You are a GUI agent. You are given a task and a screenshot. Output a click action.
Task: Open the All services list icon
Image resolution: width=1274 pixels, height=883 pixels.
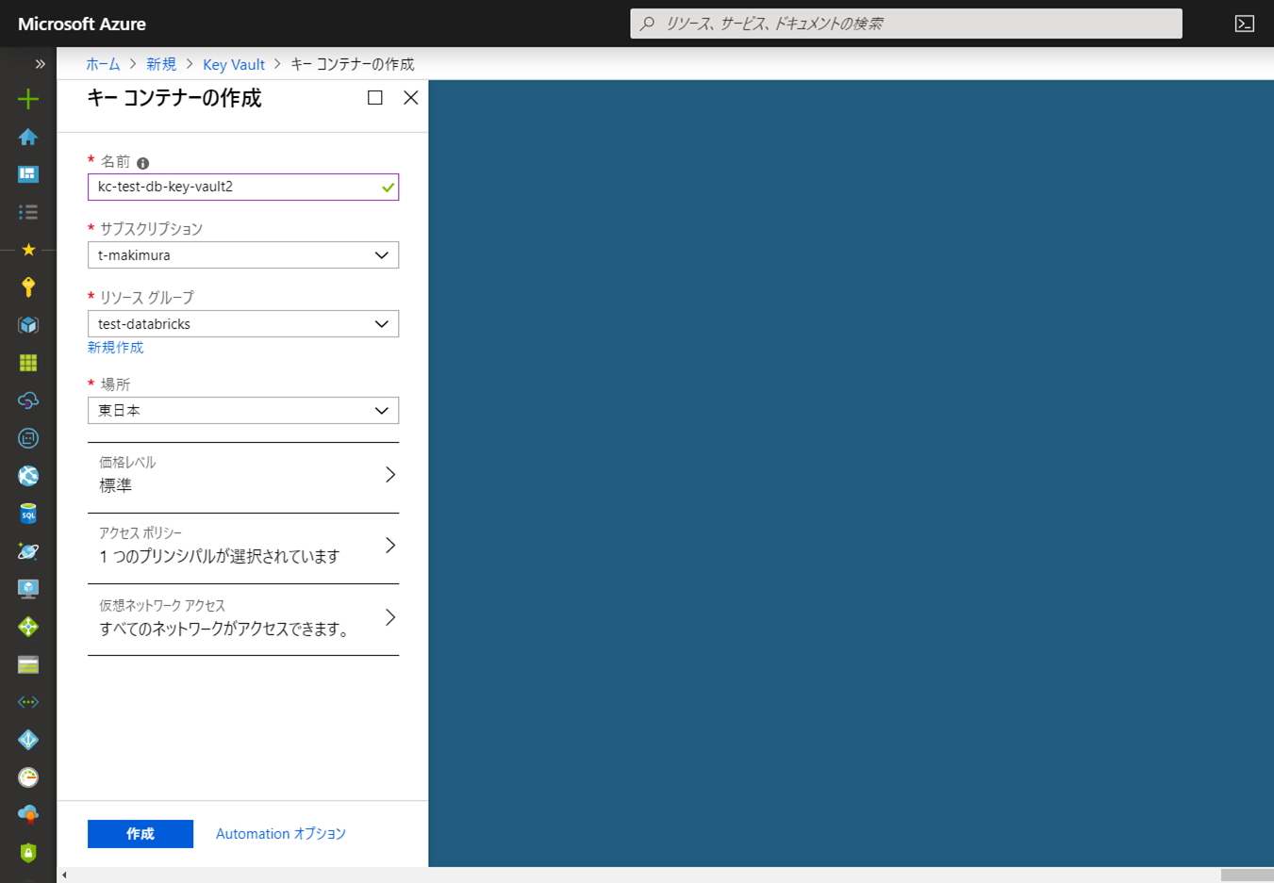tap(28, 212)
